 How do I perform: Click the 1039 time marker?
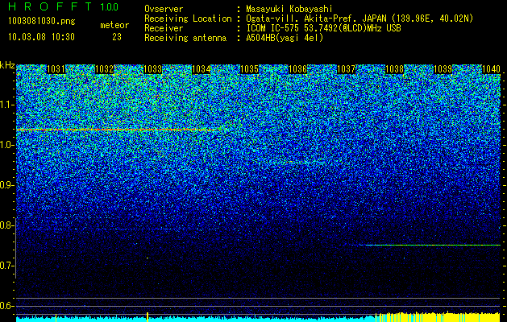click(443, 69)
